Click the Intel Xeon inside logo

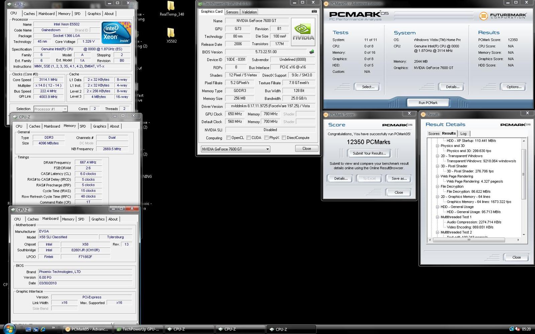pyautogui.click(x=116, y=33)
